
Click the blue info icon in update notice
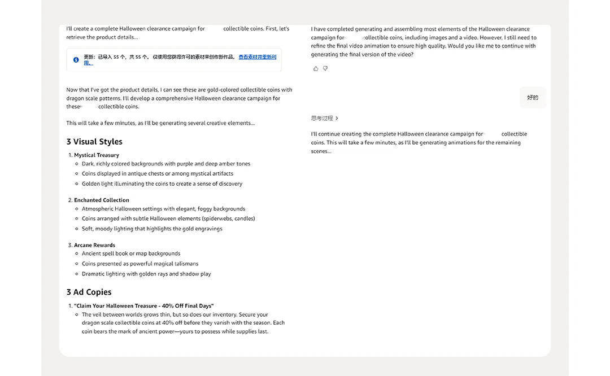pyautogui.click(x=76, y=60)
